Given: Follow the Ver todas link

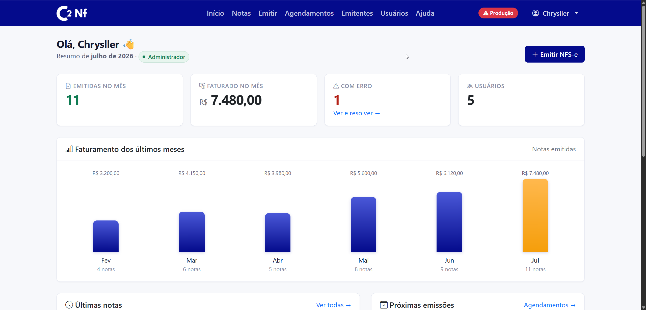Looking at the screenshot, I should [333, 305].
